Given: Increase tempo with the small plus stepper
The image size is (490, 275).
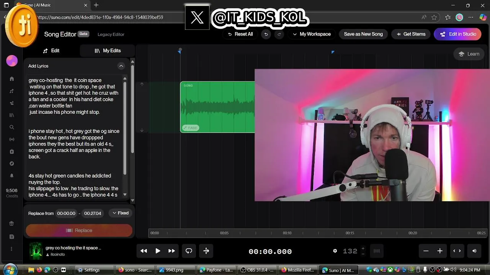Looking at the screenshot, I should click(x=363, y=249).
